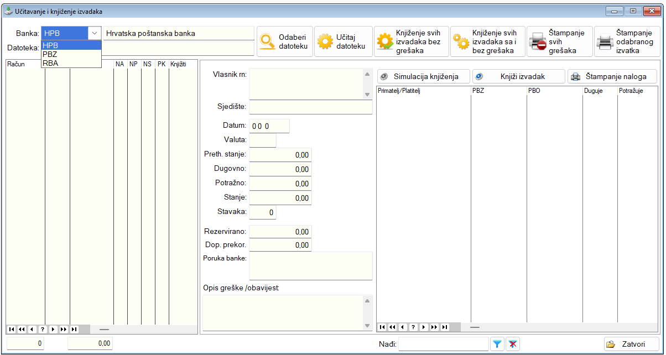The height and width of the screenshot is (355, 666).
Task: Apply the blue funnel filter icon
Action: 497,344
